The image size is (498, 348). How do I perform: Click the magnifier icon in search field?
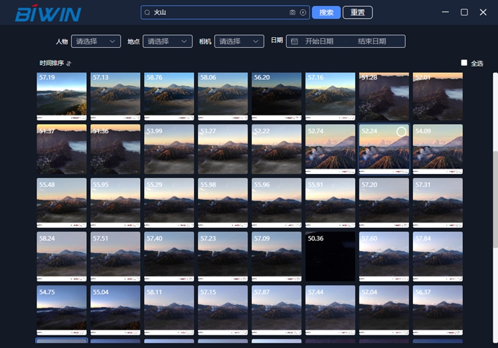click(147, 13)
